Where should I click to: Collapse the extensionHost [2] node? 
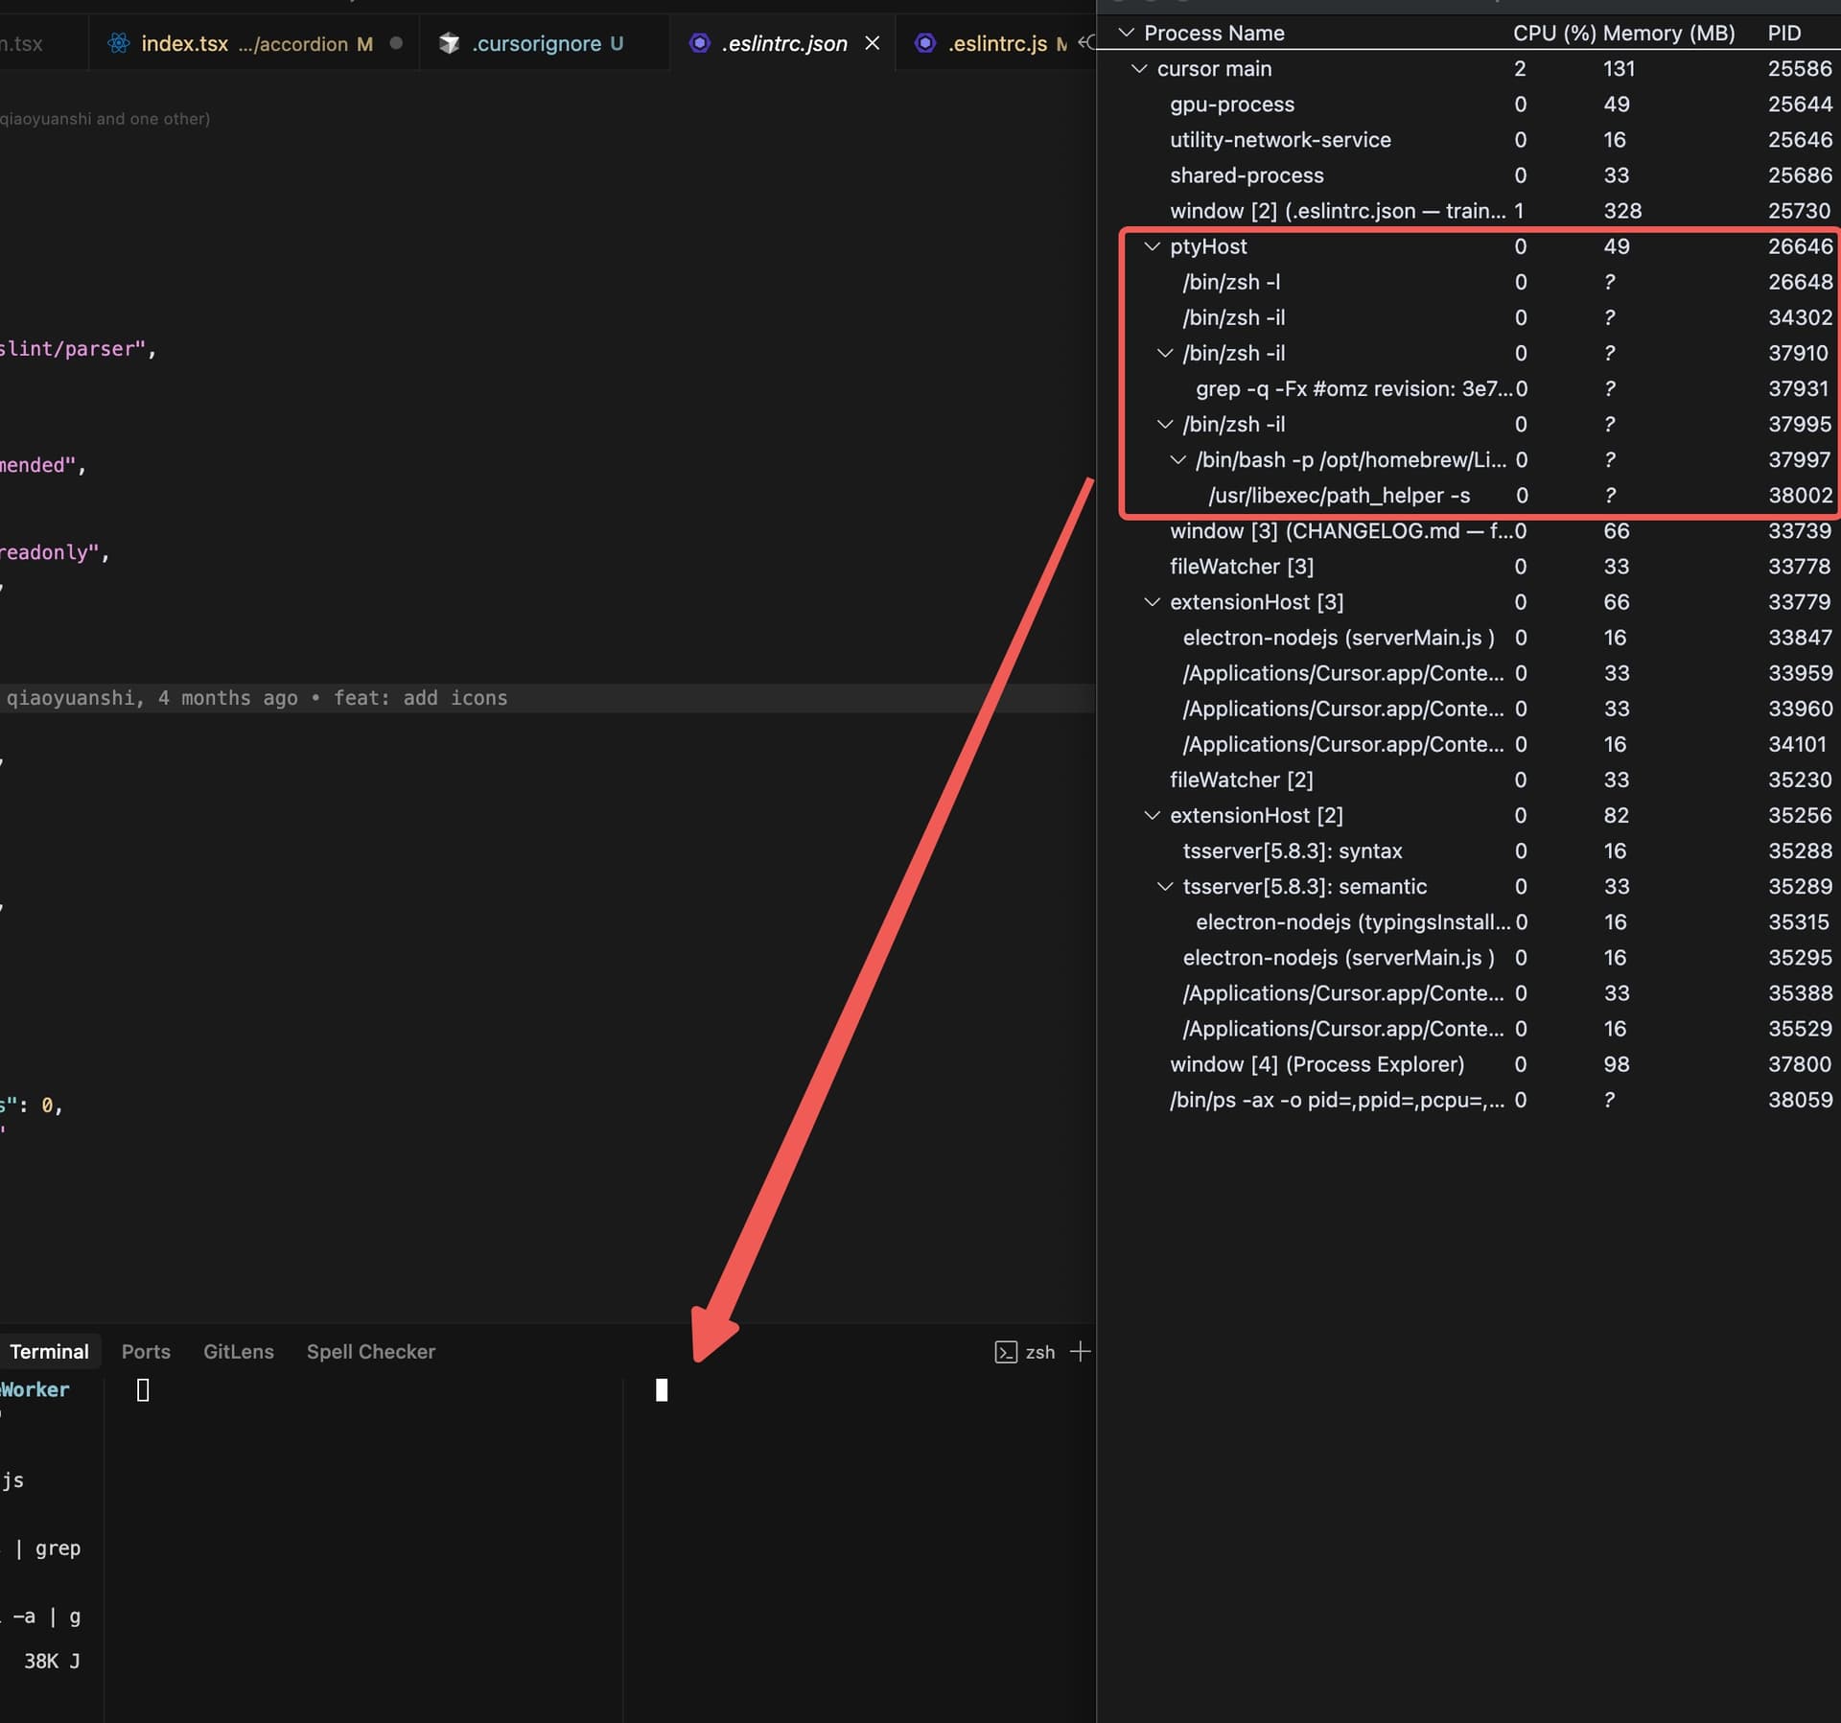[x=1153, y=815]
